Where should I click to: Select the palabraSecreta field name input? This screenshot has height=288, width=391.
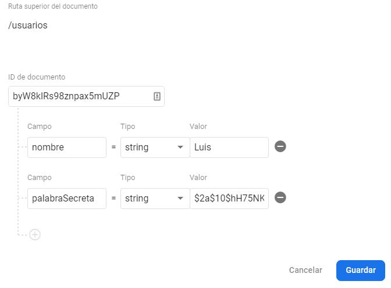[x=66, y=199]
